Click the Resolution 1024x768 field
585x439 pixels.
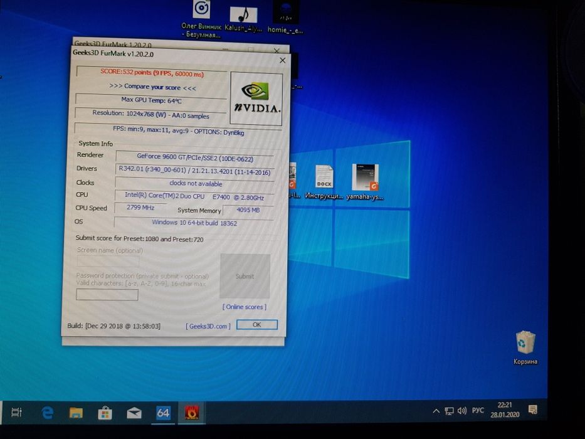[150, 114]
